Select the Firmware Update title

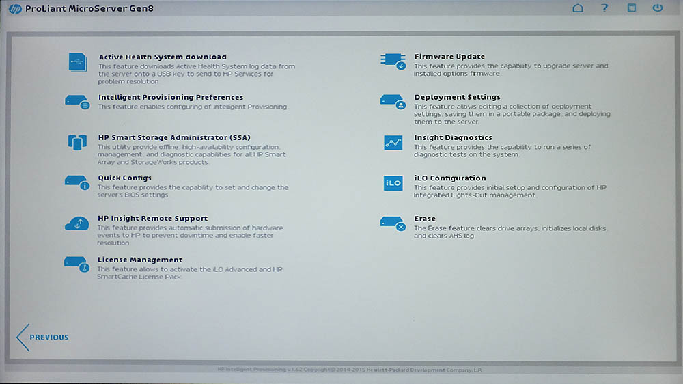point(449,57)
